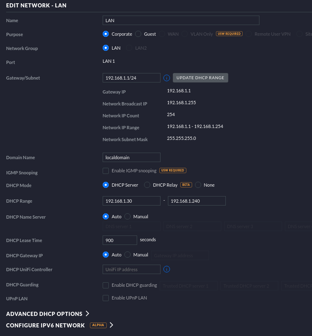The image size is (312, 336).
Task: Focus the Gateway/Subnet address field
Action: [131, 78]
